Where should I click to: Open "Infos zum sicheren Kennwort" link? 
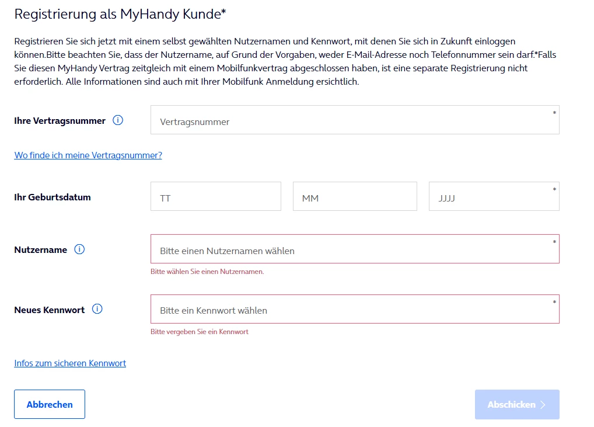click(70, 363)
